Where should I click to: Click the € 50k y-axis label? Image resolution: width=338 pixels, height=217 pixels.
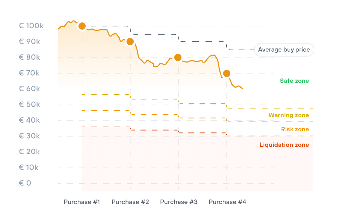coord(29,105)
